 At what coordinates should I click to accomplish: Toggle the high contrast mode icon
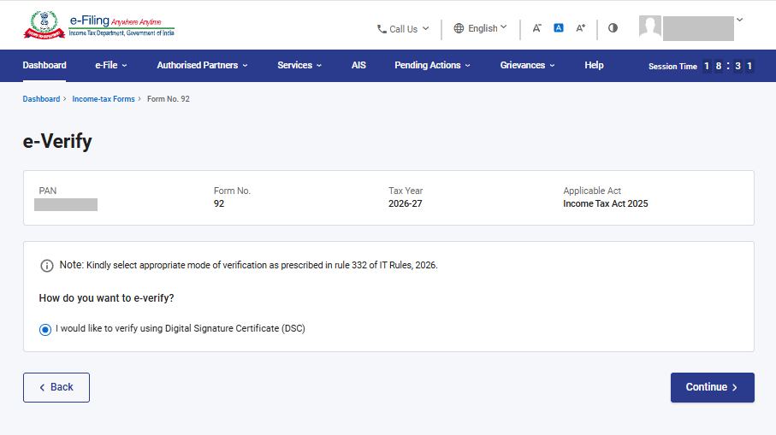[613, 28]
